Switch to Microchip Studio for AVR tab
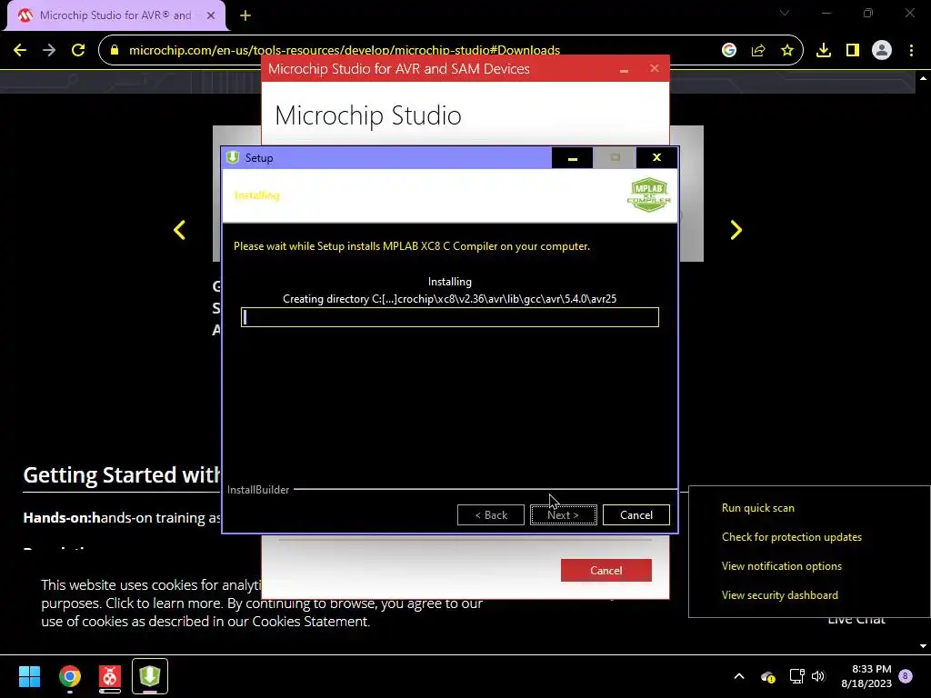Viewport: 931px width, 698px height. [116, 15]
